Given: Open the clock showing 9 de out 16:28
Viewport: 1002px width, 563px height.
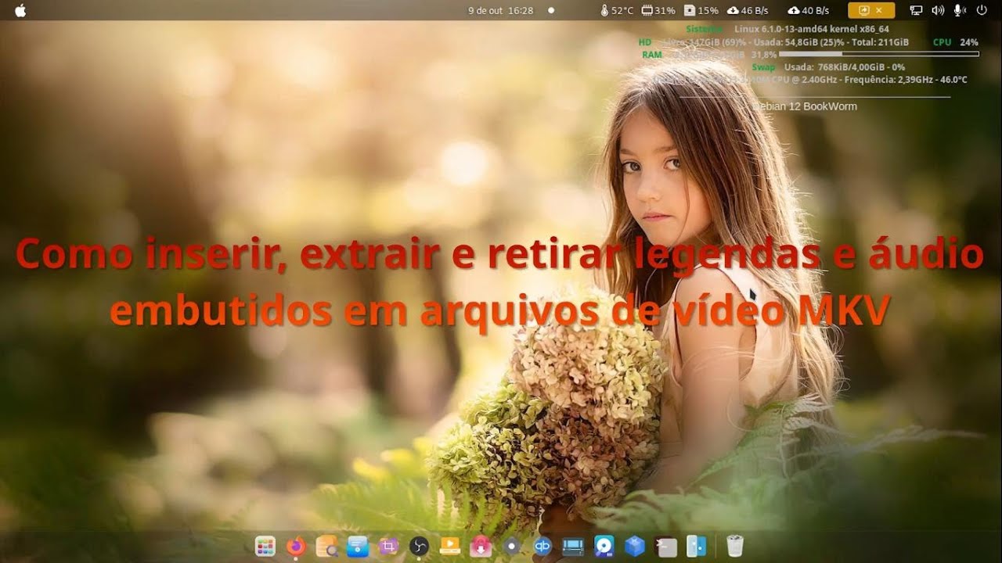Looking at the screenshot, I should coord(500,10).
